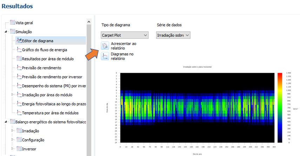Click the Temperatura por área de módulos icon
300x156 pixels.
(19, 113)
